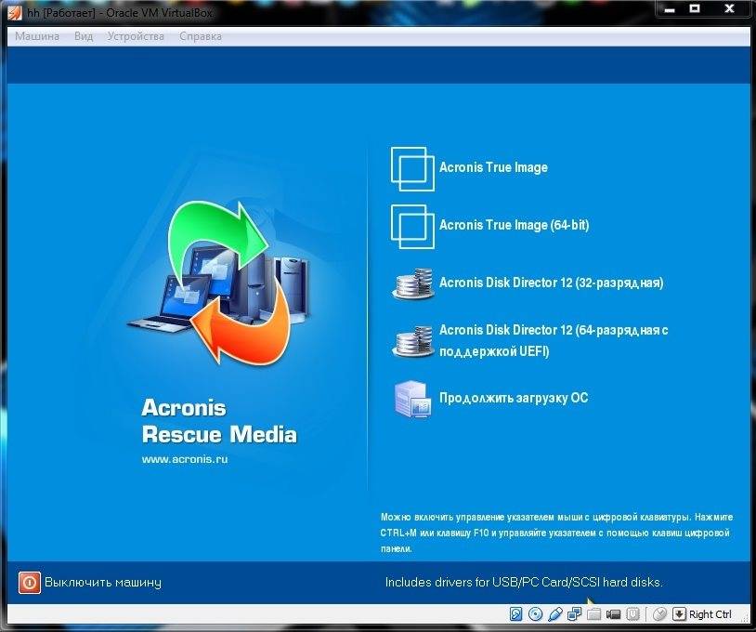756x632 pixels.
Task: Click the video capture camera status icon
Action: point(613,613)
